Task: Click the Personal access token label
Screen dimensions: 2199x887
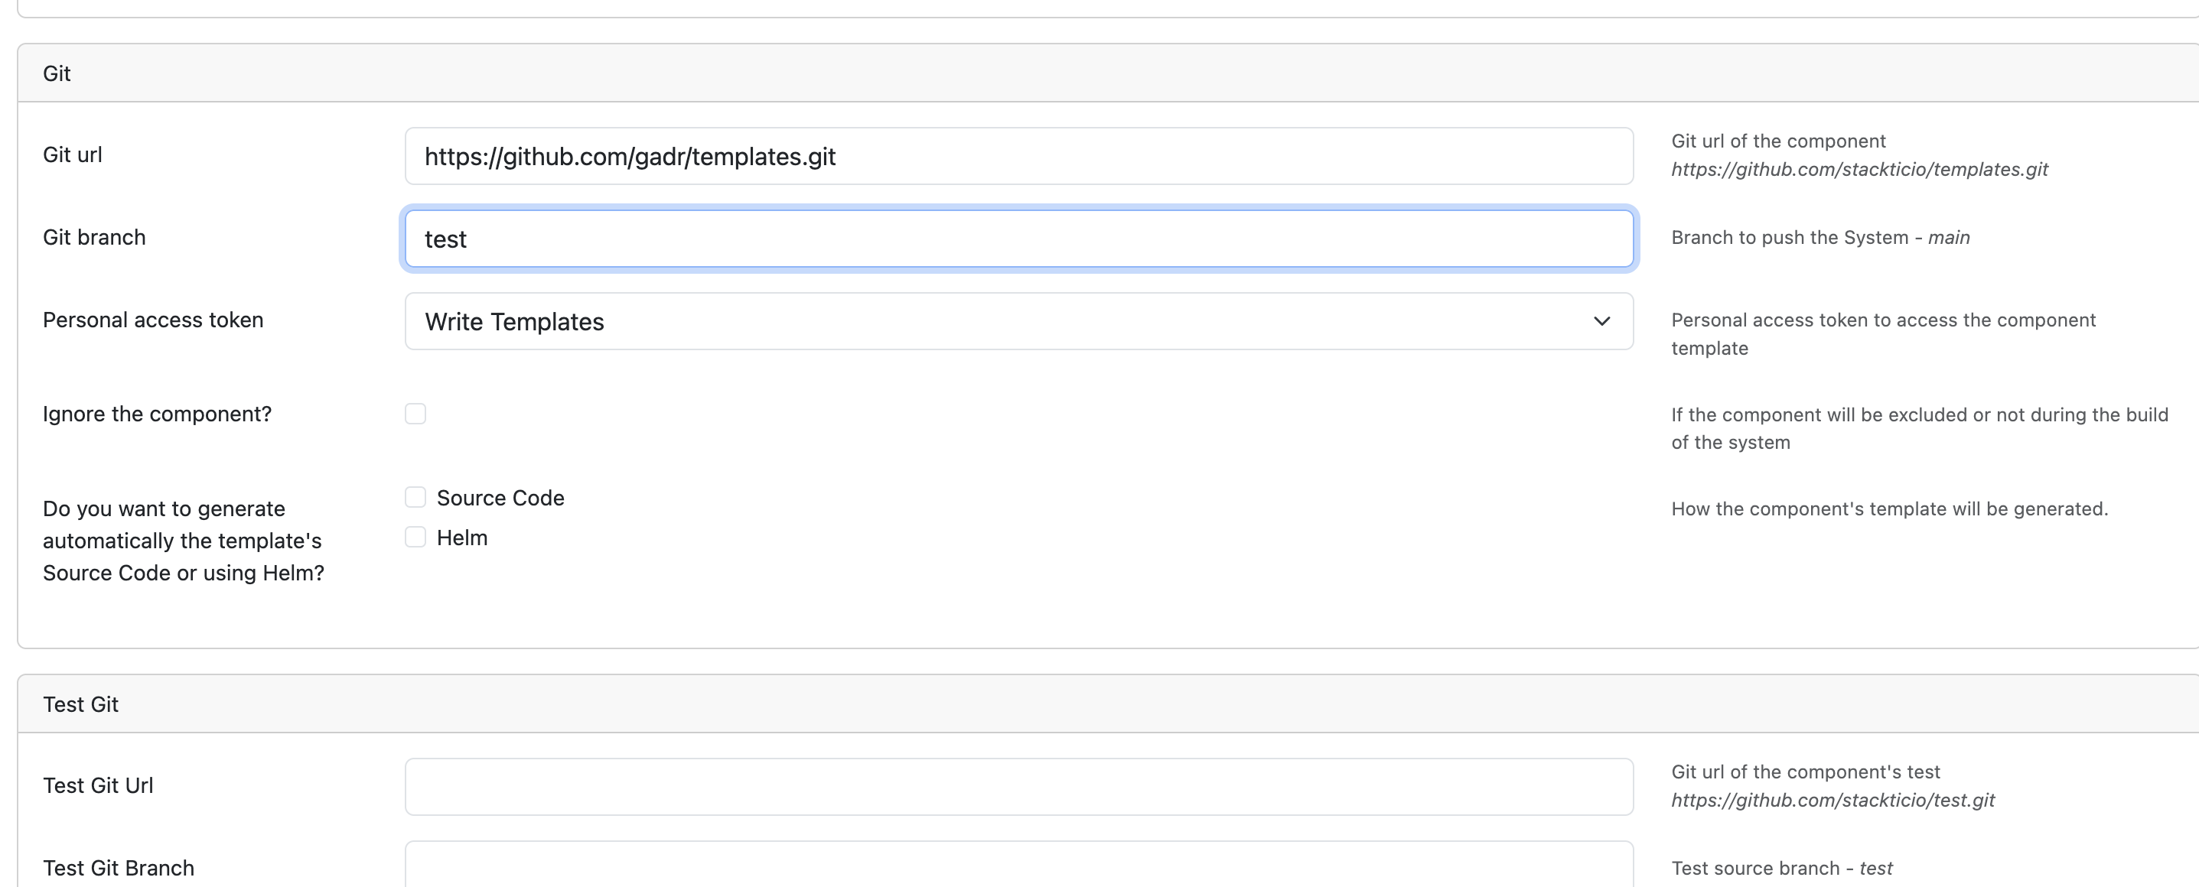Action: 153,320
